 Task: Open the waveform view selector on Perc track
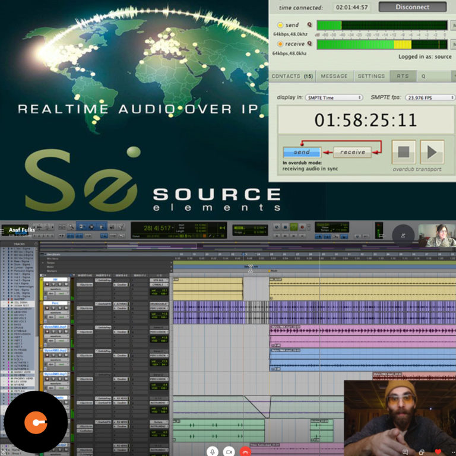tap(57, 313)
